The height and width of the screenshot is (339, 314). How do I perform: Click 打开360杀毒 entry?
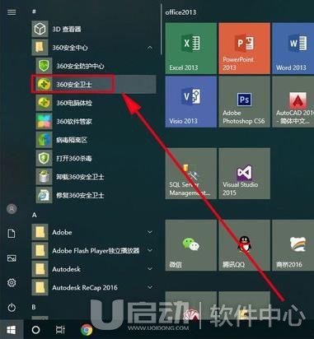[x=96, y=158]
